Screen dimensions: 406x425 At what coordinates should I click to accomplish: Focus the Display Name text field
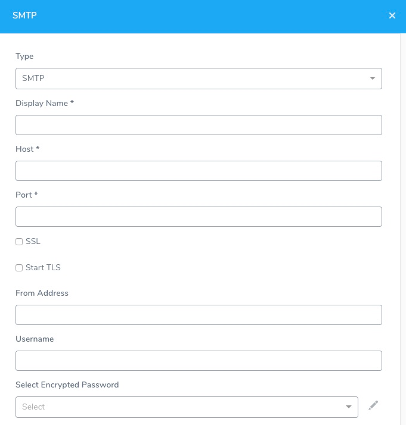coord(199,125)
